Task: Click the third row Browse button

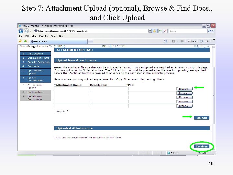Action: click(x=185, y=97)
